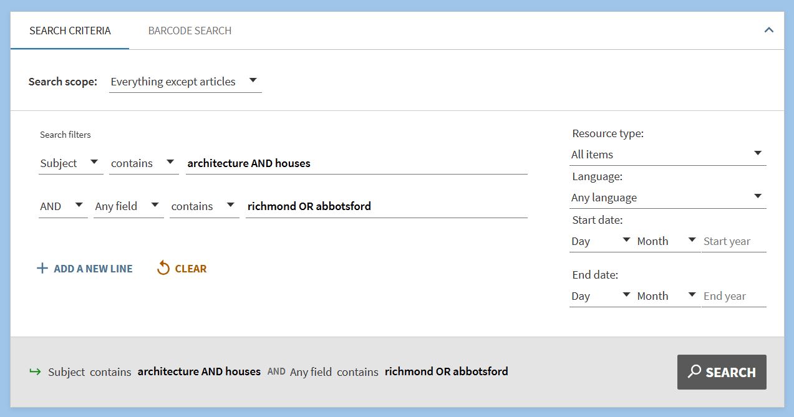
Task: Click the 'richmond OR abbotsford' input field
Action: (x=385, y=206)
